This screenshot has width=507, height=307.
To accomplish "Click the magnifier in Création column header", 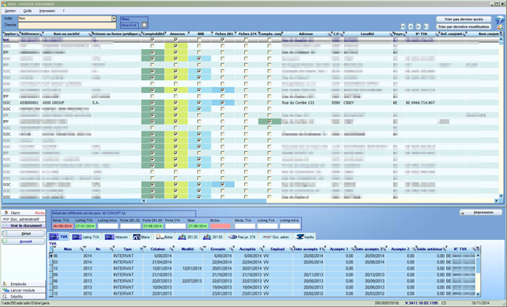I will pos(172,249).
